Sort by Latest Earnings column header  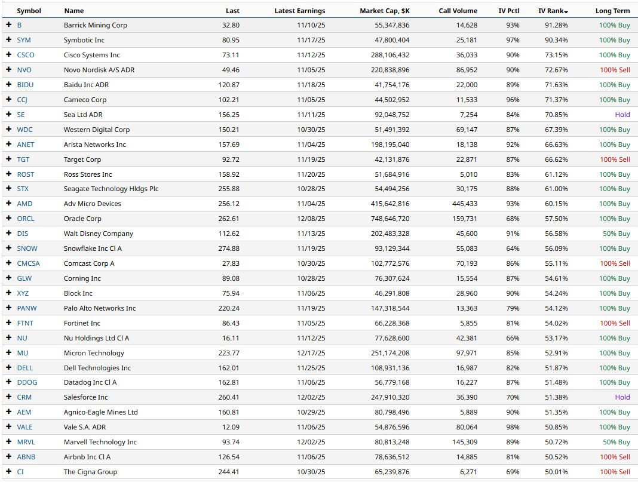(x=300, y=11)
